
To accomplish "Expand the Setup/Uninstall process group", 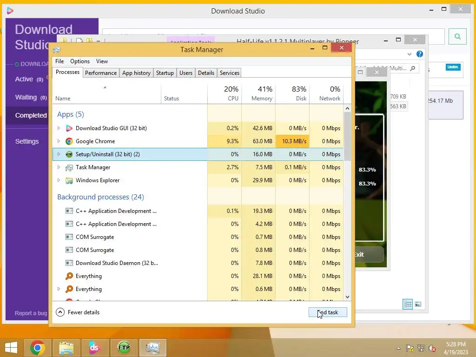I will (x=59, y=154).
